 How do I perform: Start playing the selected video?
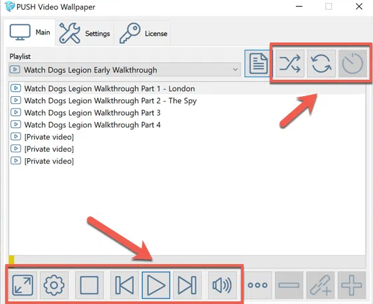pyautogui.click(x=156, y=285)
